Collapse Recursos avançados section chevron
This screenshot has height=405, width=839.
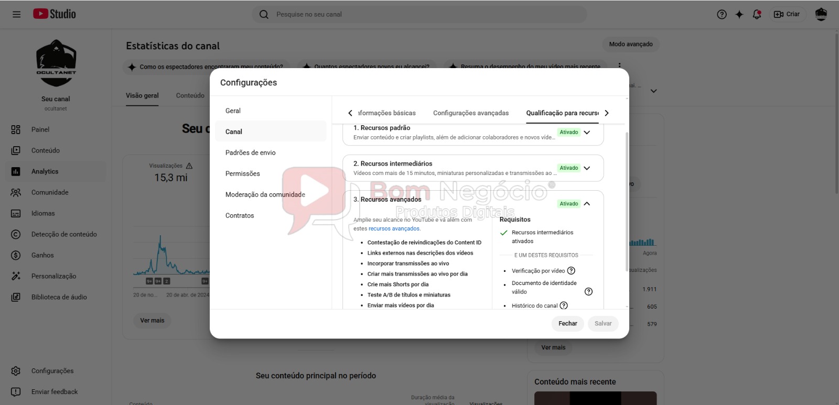pos(587,204)
